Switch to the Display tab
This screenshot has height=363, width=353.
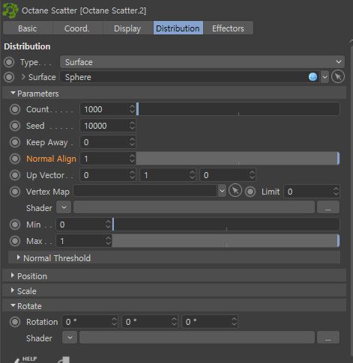pos(127,28)
